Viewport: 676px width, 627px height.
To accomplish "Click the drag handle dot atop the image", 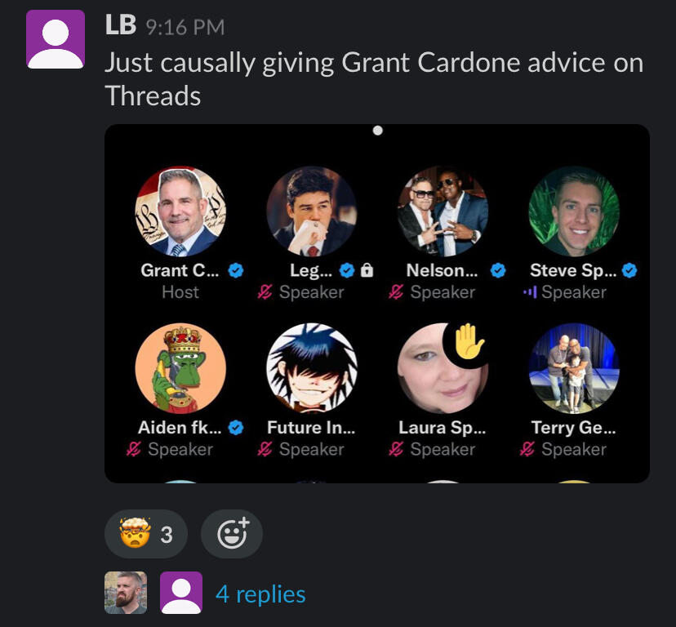I will [x=378, y=131].
